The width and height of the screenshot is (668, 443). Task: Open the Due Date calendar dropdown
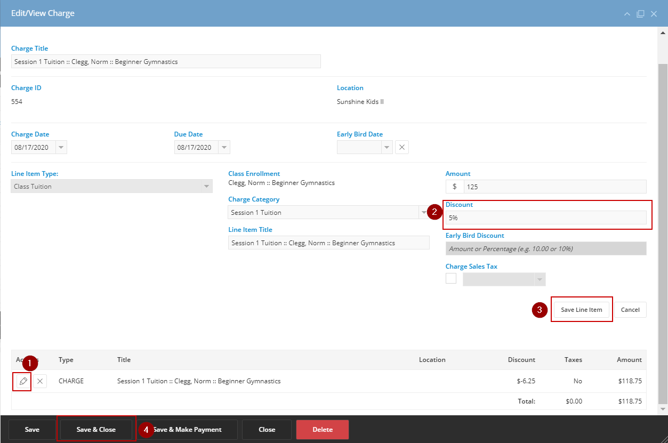point(224,147)
